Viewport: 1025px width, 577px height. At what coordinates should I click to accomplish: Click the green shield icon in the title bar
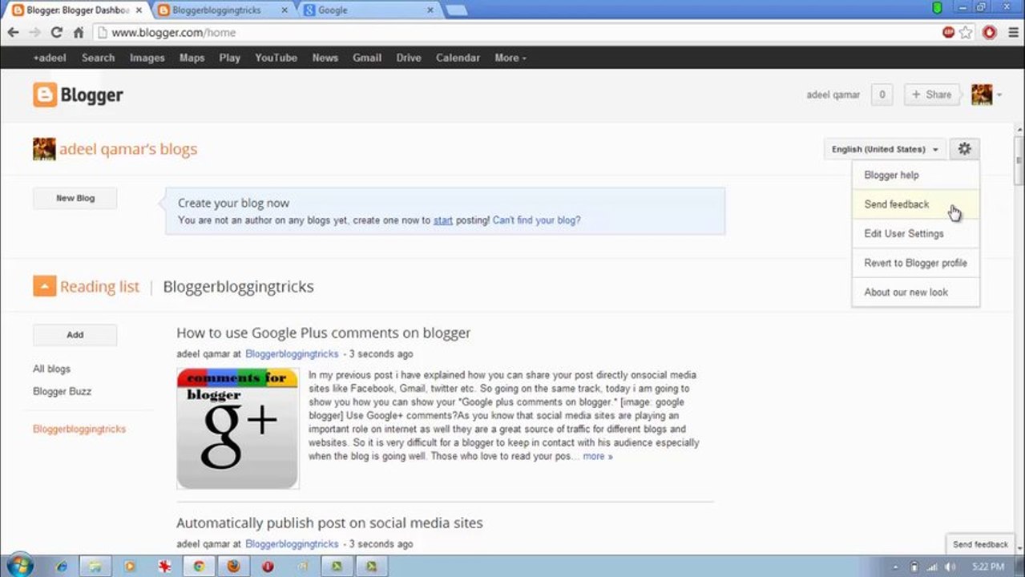[938, 7]
